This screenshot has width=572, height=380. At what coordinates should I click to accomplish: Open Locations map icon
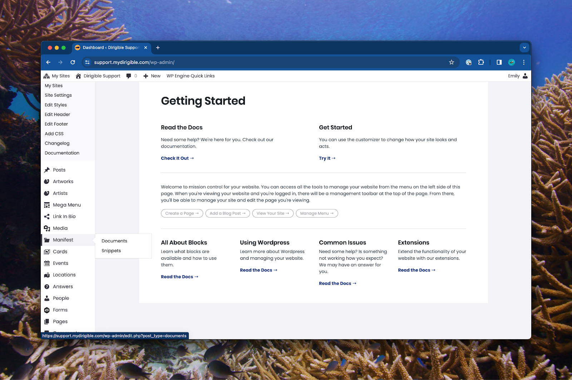tap(47, 275)
